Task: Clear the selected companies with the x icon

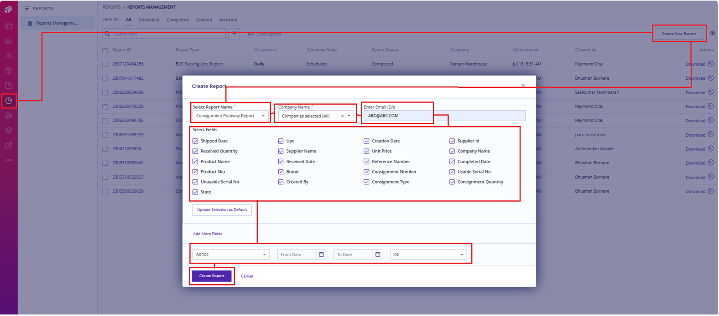Action: pos(342,116)
